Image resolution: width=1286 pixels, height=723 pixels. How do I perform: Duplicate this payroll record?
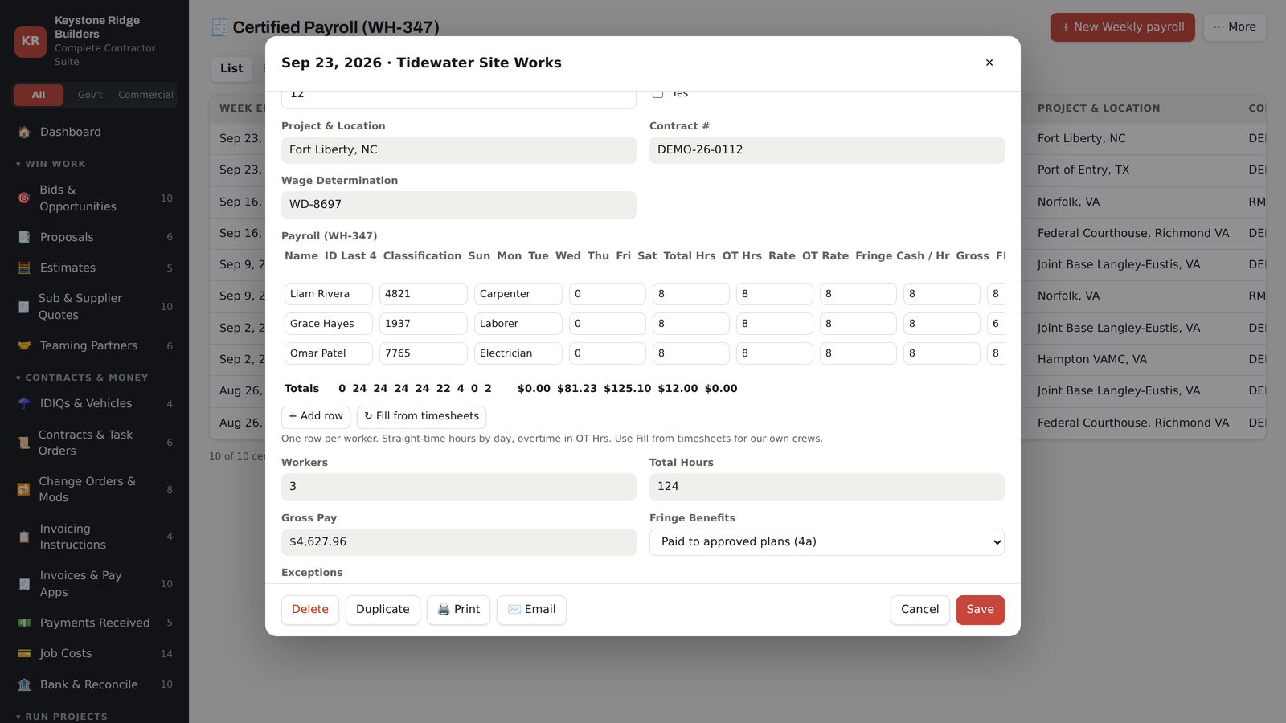click(x=383, y=610)
